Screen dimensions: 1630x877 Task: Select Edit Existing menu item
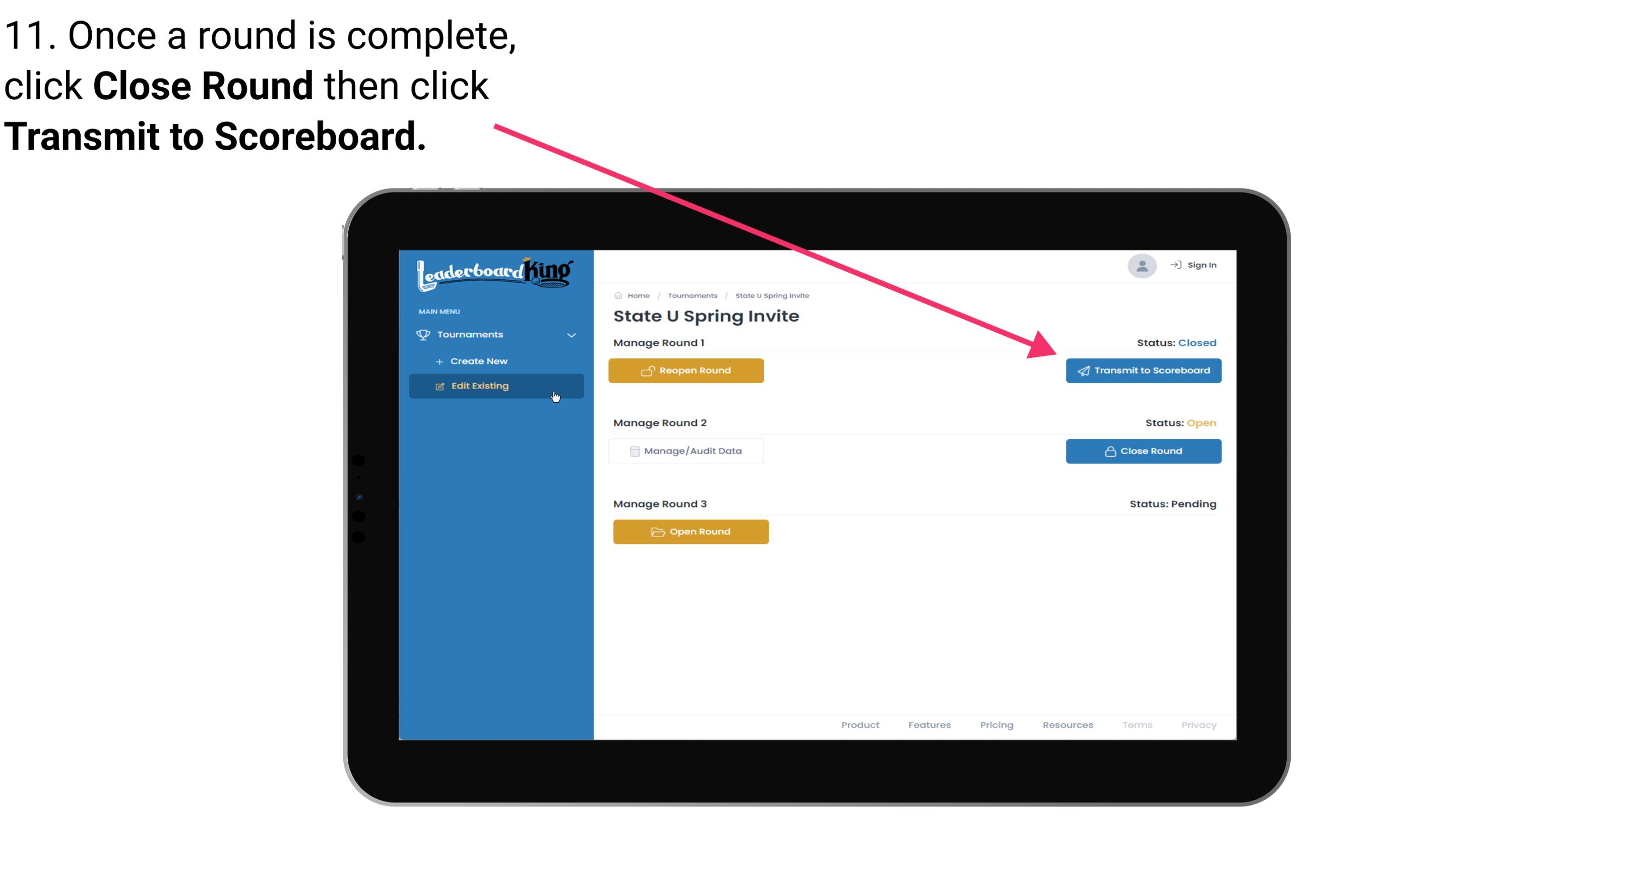(x=495, y=386)
